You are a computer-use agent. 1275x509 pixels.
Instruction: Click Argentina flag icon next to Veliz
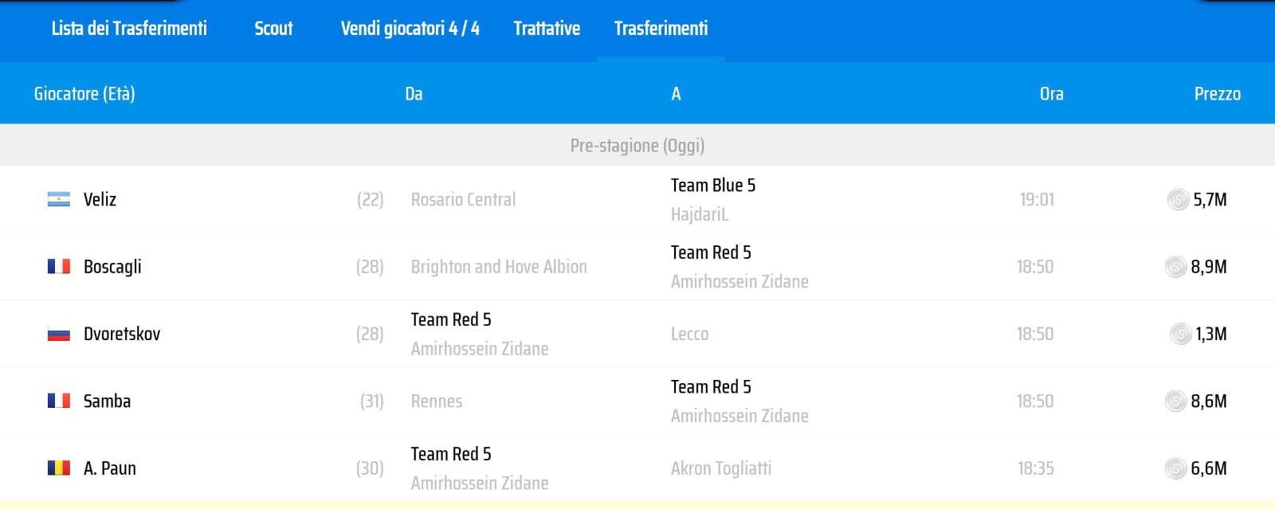coord(58,199)
